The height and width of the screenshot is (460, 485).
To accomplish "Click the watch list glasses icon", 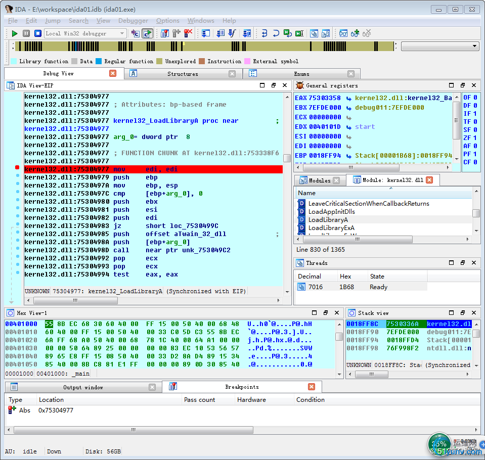I will (x=343, y=33).
